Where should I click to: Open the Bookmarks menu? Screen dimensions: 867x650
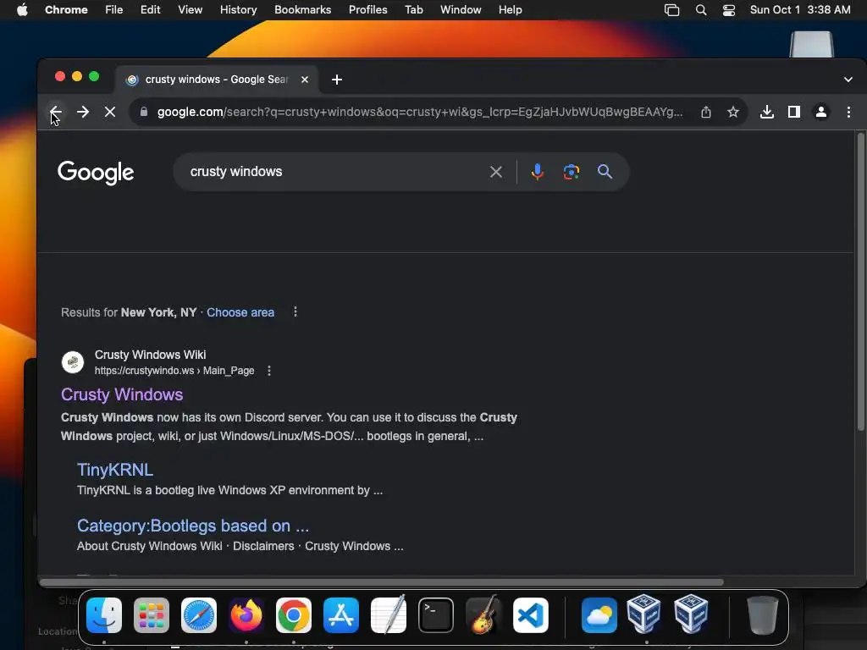coord(302,10)
